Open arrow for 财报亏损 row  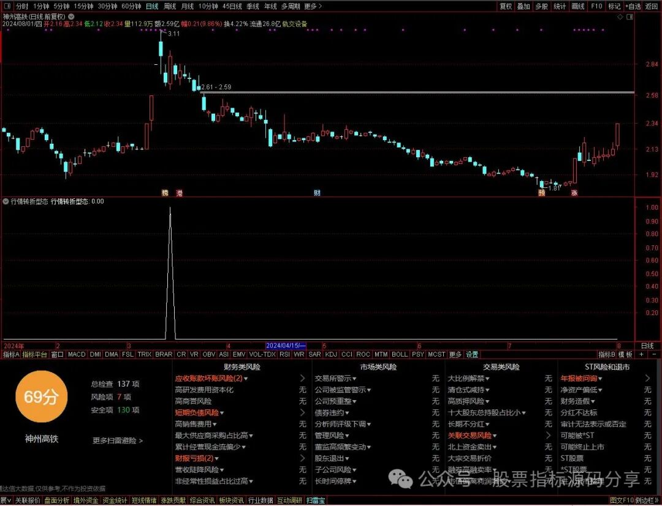302,458
